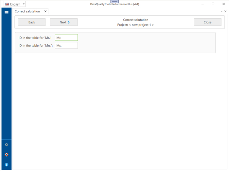
Task: Click the "ID in the table for 'Mr.'" label
Action: pyautogui.click(x=35, y=38)
